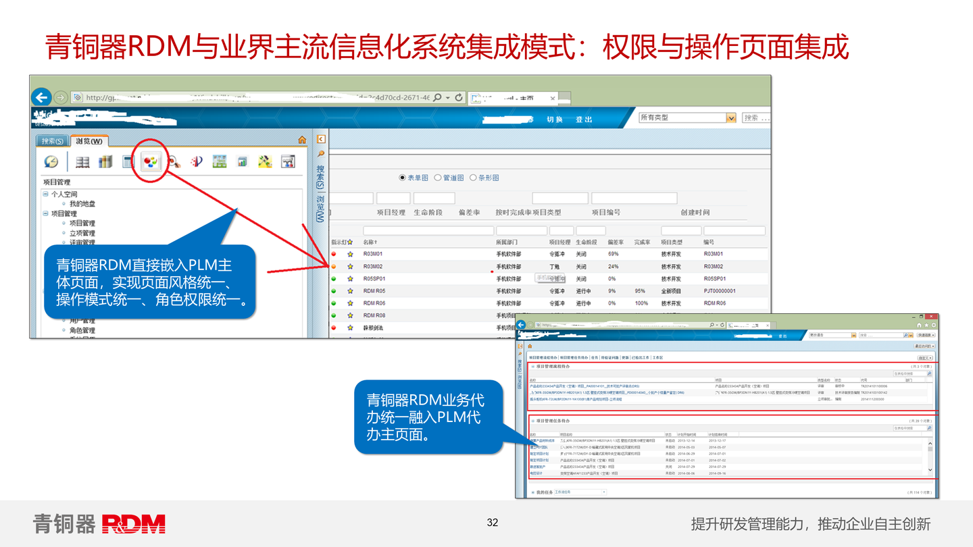
Task: Switch view to 条形图
Action: coord(472,178)
